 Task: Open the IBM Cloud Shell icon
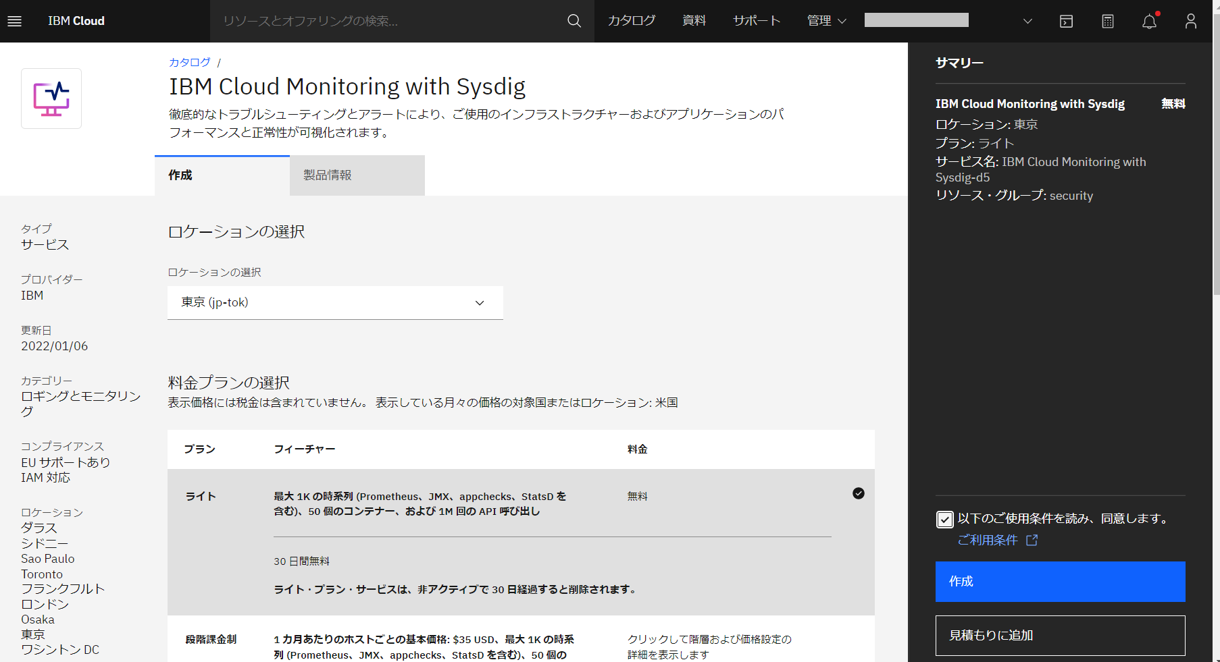[x=1066, y=21]
